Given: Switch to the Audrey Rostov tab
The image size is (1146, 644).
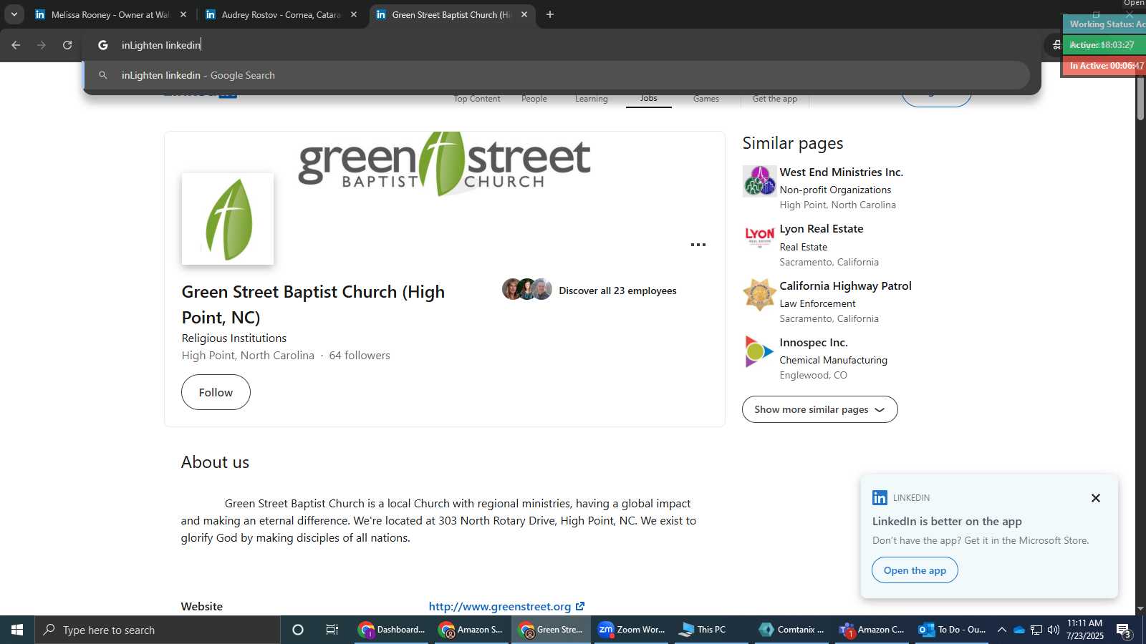Looking at the screenshot, I should pos(281,14).
